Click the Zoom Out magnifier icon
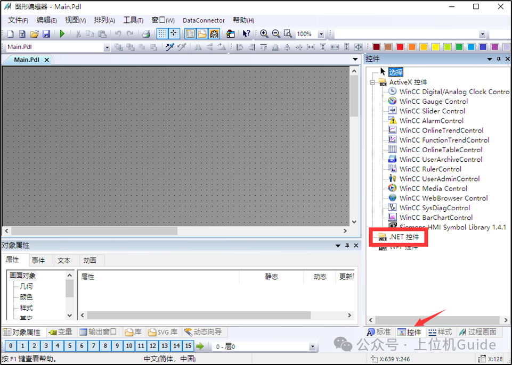This screenshot has width=512, height=365. pos(276,34)
